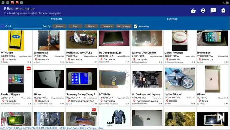
Task: Click the Ladies Bike. All title
Action: 173,94
